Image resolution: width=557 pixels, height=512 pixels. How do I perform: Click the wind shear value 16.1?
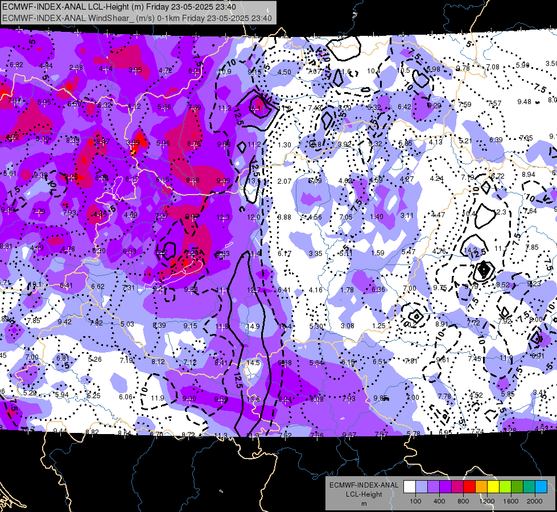coord(255,108)
